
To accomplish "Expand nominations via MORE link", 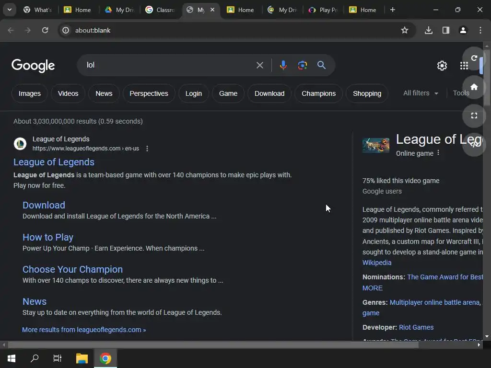I will 372,288.
